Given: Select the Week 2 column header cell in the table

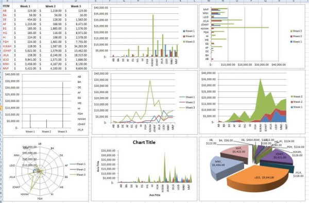Looking at the screenshot, I should click(x=50, y=6).
